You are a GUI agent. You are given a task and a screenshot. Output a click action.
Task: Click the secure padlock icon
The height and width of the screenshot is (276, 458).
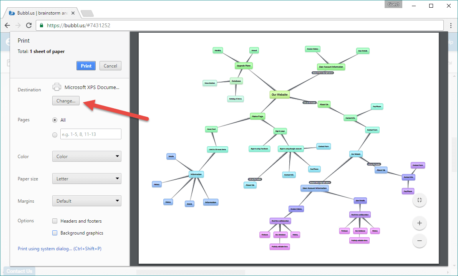(41, 25)
